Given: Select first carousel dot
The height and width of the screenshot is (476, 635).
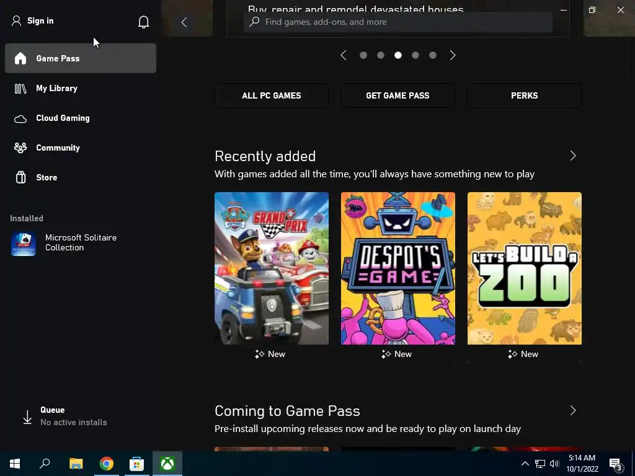Looking at the screenshot, I should click(363, 55).
